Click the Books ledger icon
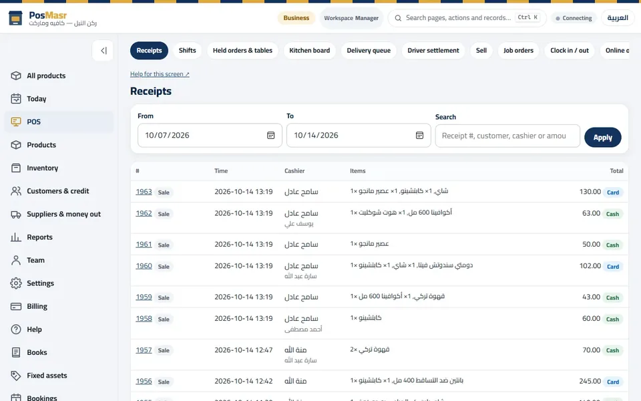 pyautogui.click(x=16, y=352)
